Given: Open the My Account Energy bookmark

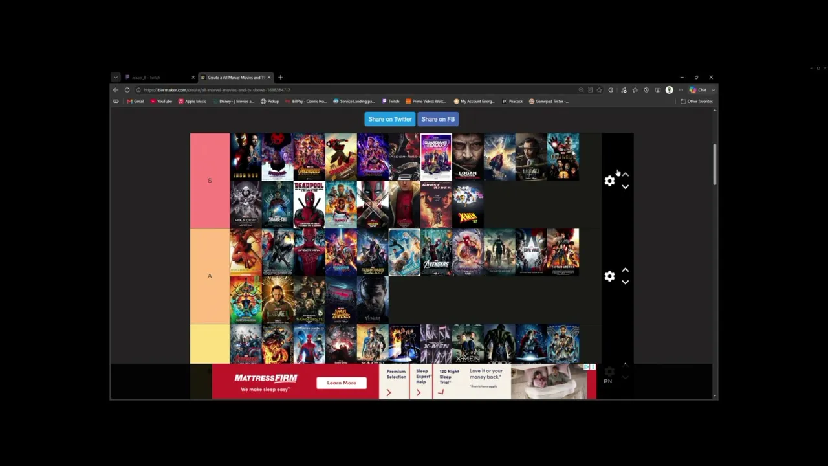Looking at the screenshot, I should tap(474, 101).
